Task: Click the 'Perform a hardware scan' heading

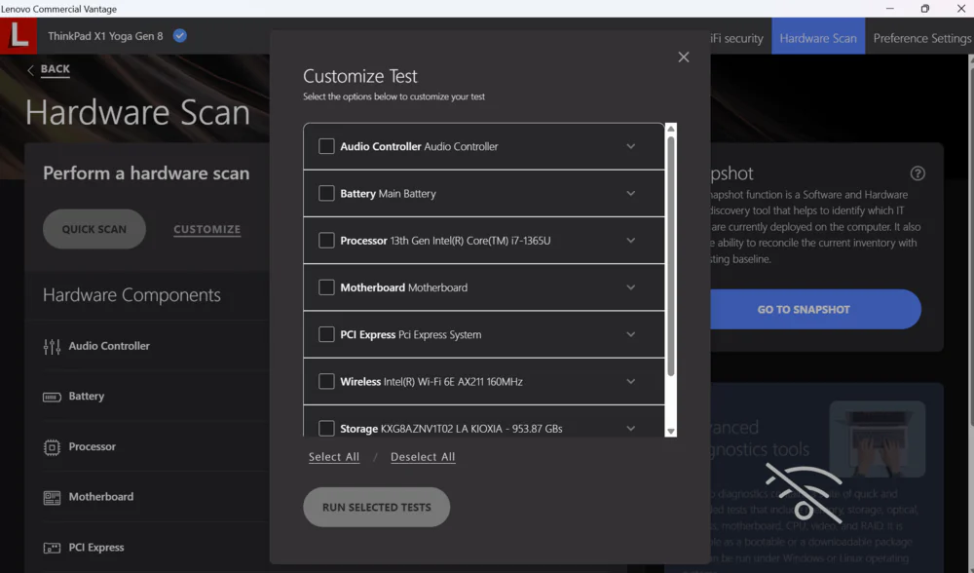Action: click(146, 173)
